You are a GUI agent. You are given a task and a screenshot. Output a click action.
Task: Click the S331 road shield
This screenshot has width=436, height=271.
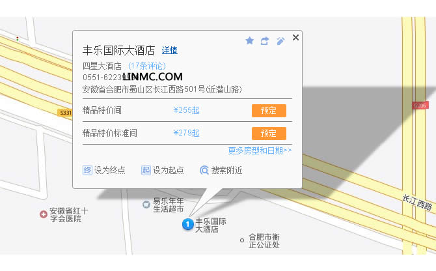(x=66, y=113)
